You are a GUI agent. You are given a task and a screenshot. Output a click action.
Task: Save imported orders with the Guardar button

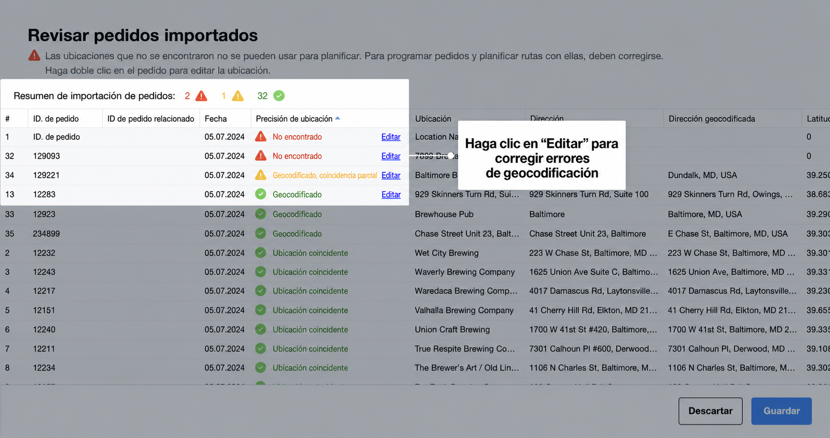pyautogui.click(x=782, y=411)
